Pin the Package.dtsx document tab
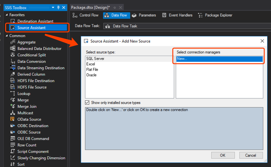271x167 pixels. 114,7
